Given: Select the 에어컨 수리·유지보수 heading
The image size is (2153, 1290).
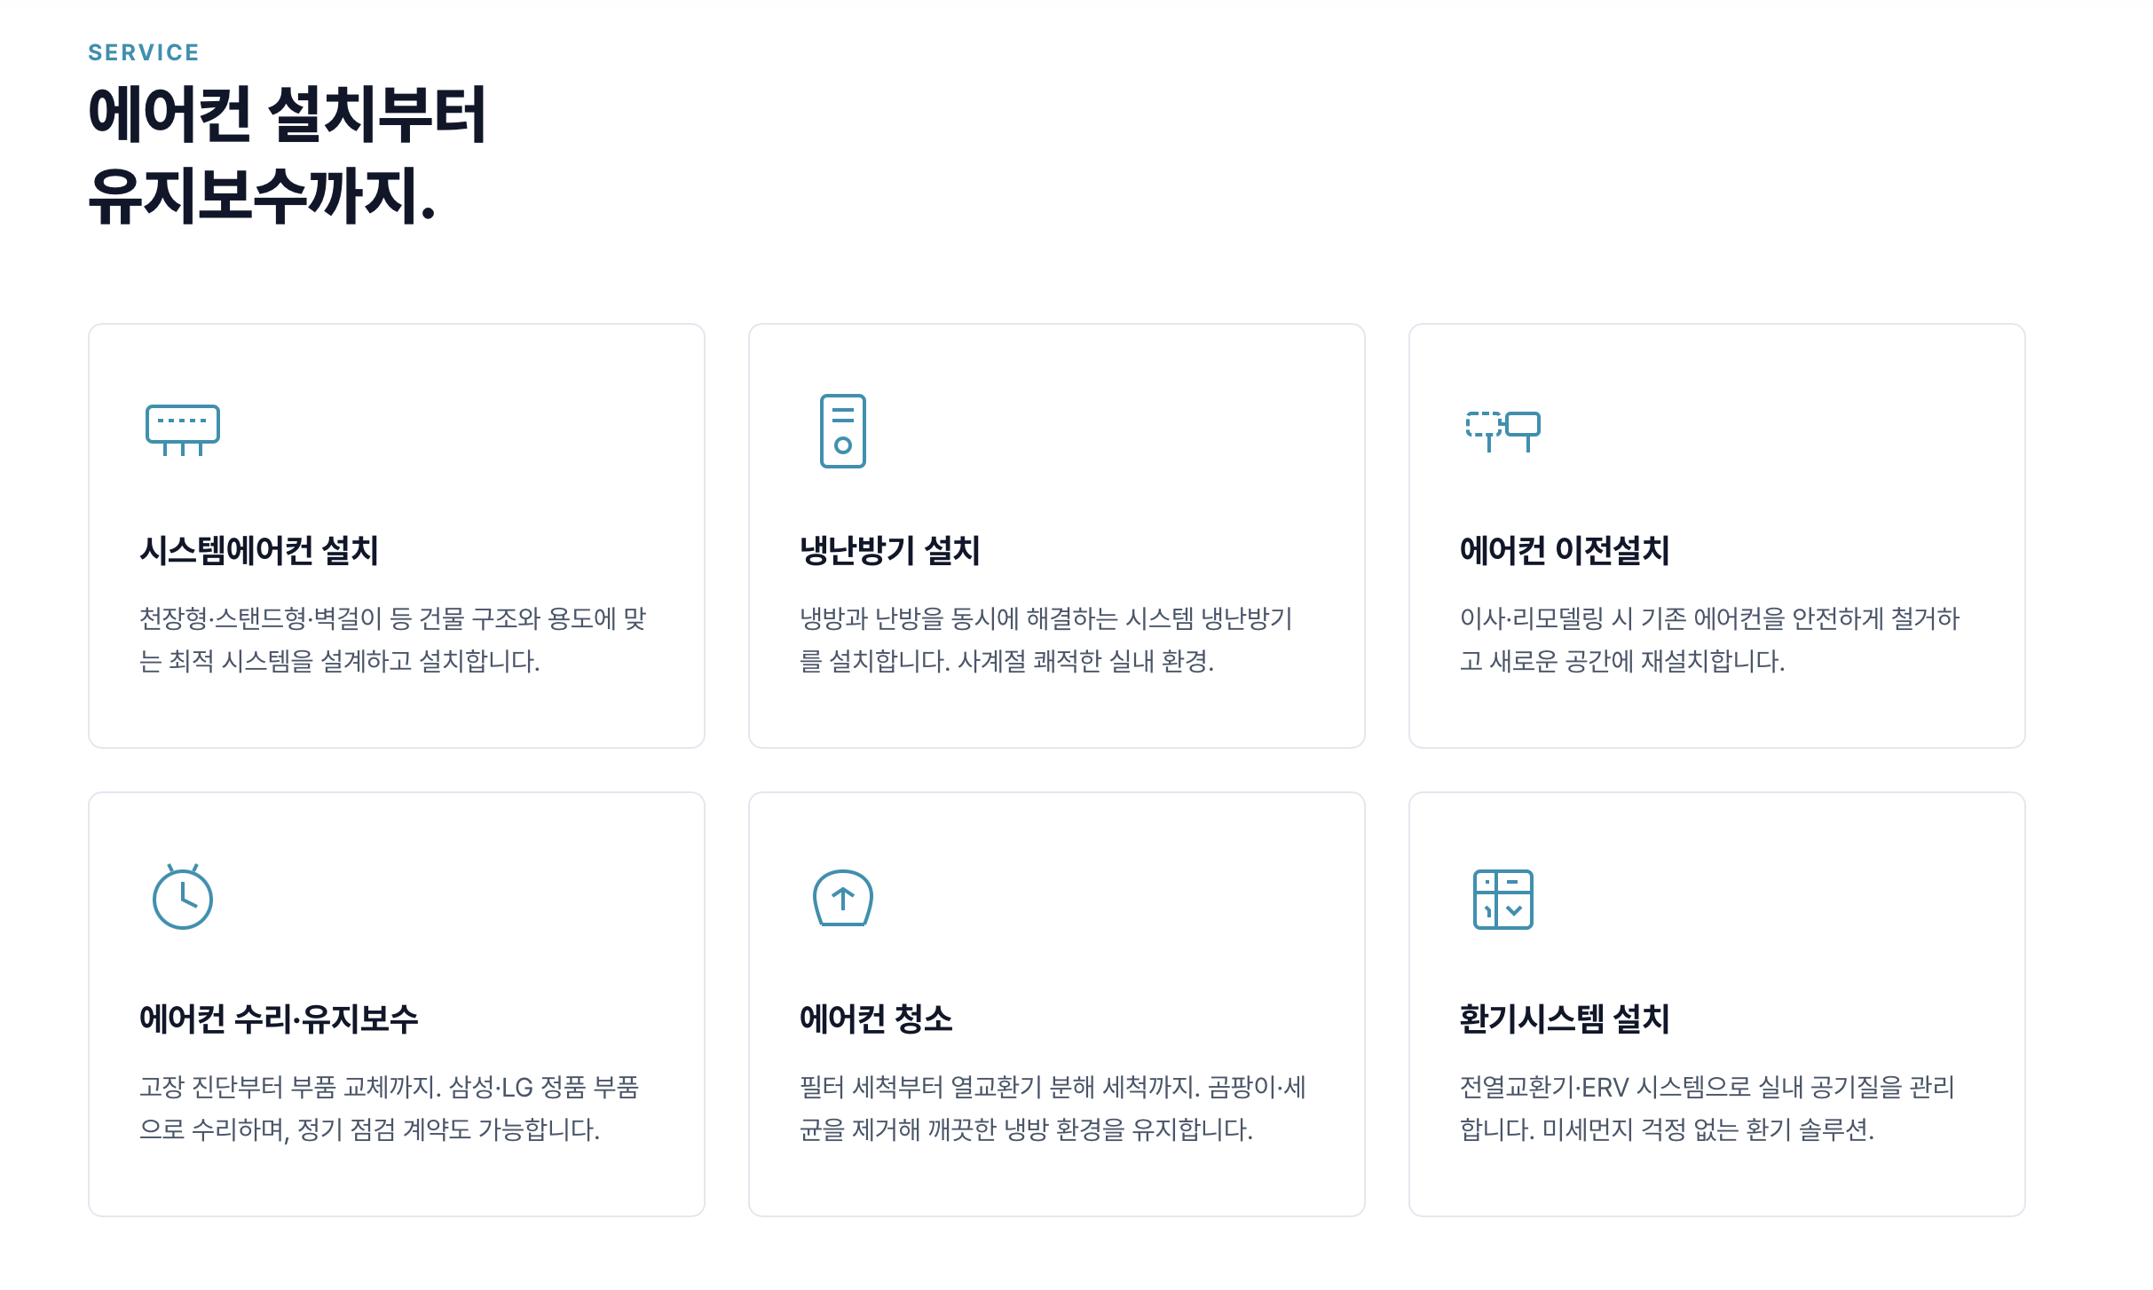Looking at the screenshot, I should pyautogui.click(x=279, y=1019).
